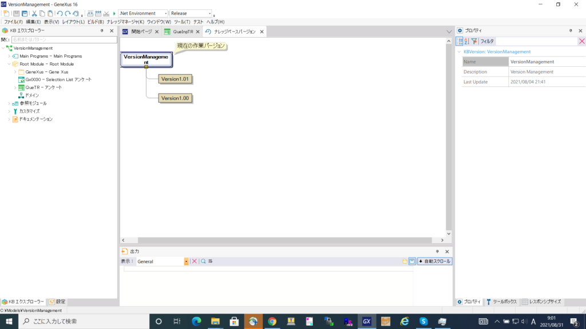
Task: Click the Save toolbar icon
Action: point(17,14)
